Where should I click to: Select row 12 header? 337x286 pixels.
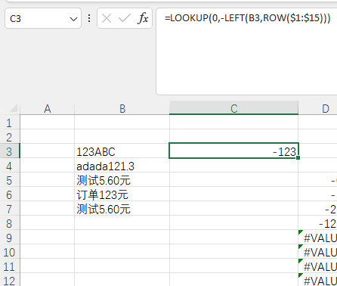(9, 280)
